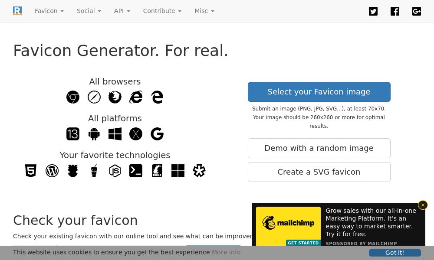Open the Facebook social link
The width and height of the screenshot is (434, 260).
395,11
